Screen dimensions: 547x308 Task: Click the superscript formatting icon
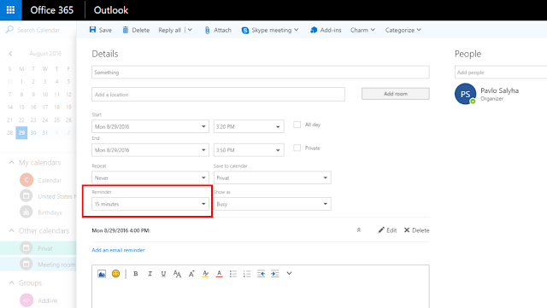pyautogui.click(x=191, y=274)
